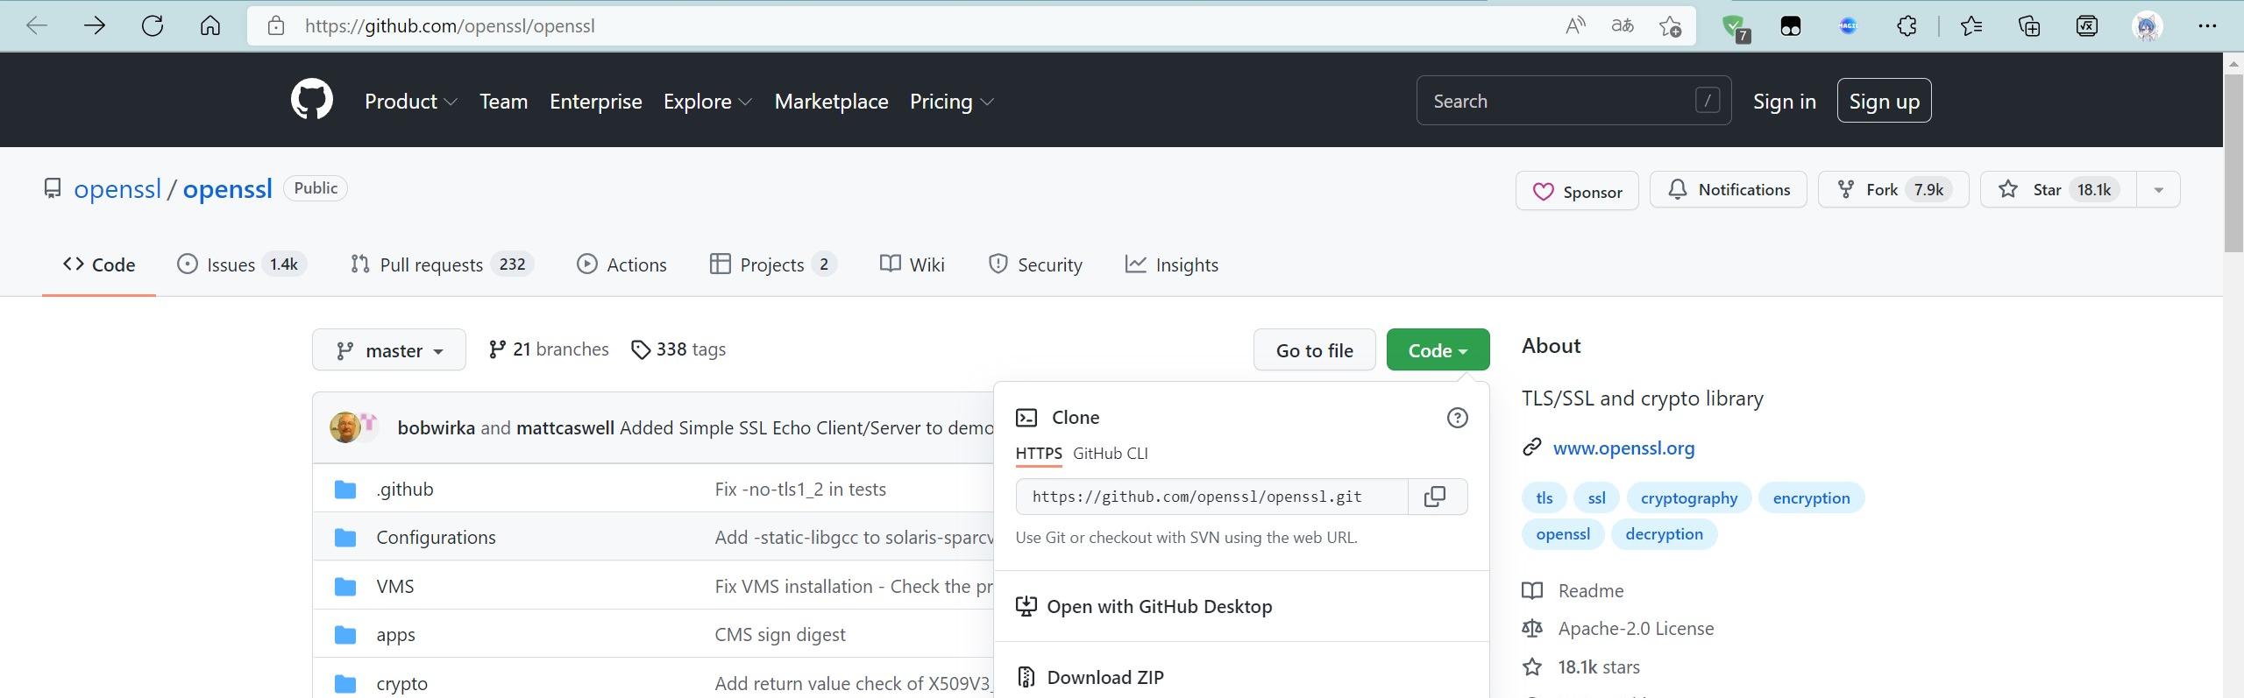Click the browser back arrow
This screenshot has width=2244, height=698.
[x=37, y=25]
